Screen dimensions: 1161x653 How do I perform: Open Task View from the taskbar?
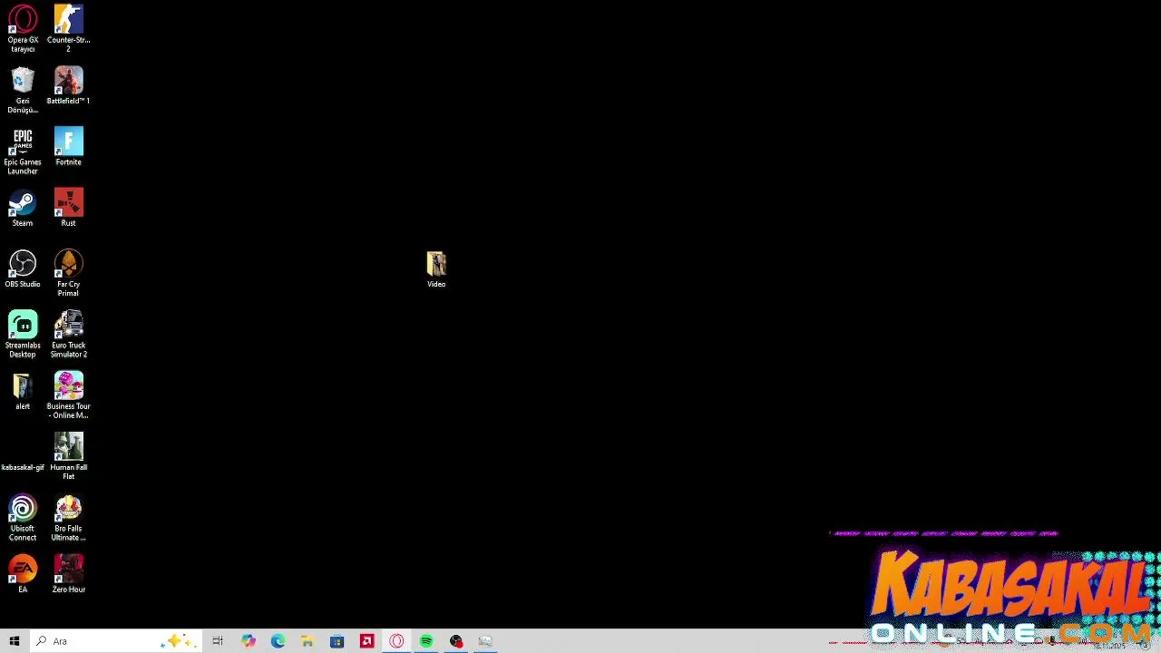pyautogui.click(x=218, y=641)
